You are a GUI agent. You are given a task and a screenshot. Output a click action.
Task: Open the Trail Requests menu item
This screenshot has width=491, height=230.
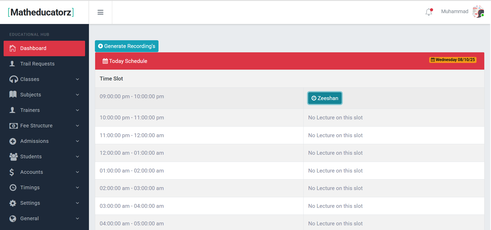37,64
